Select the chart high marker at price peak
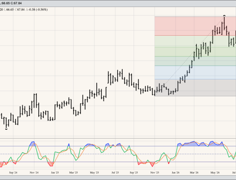The height and width of the screenshot is (180, 236). pos(224,16)
